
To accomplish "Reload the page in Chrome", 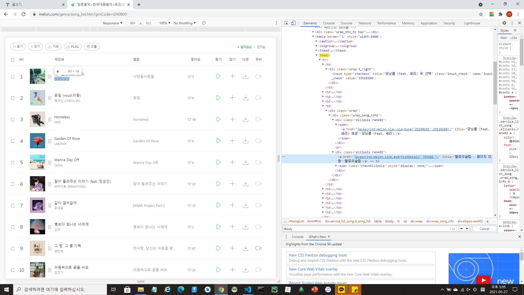I will coord(23,14).
